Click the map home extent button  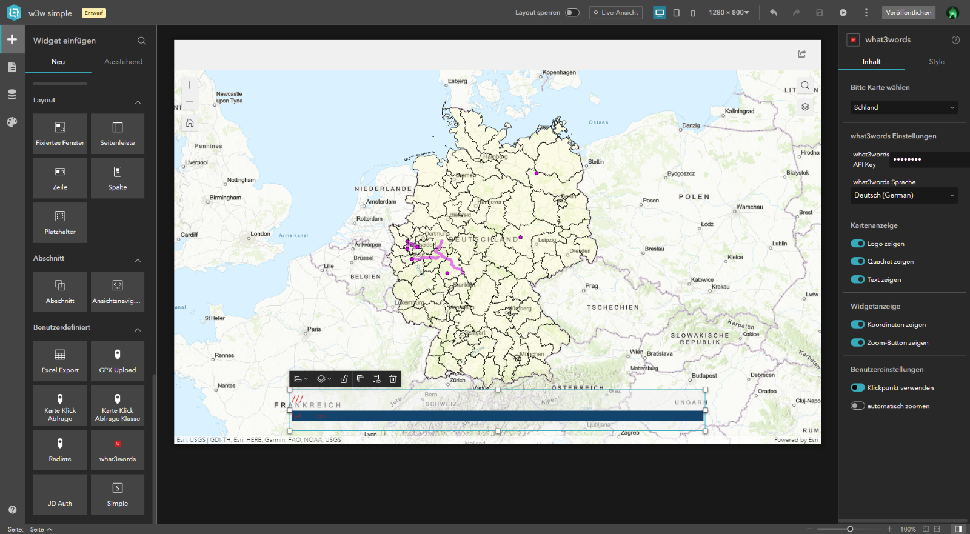click(x=190, y=123)
